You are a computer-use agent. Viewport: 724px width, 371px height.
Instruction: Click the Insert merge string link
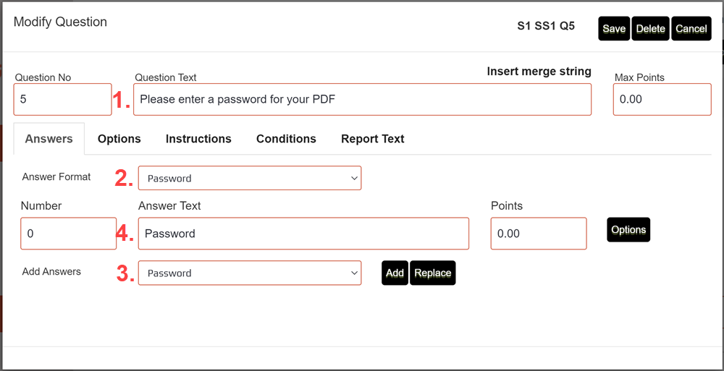(x=539, y=72)
